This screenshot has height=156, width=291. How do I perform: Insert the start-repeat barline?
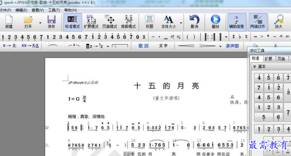pyautogui.click(x=206, y=37)
